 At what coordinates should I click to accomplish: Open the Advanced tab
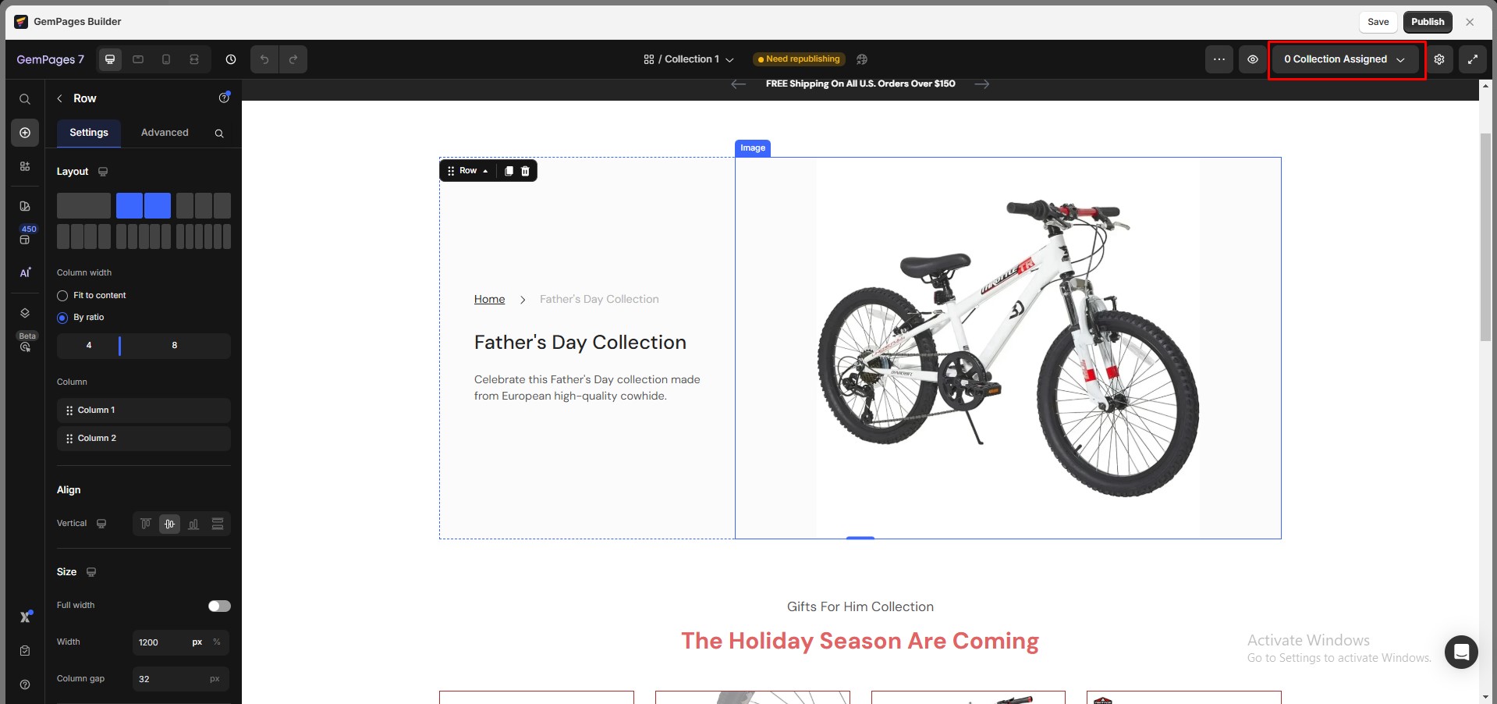click(165, 133)
